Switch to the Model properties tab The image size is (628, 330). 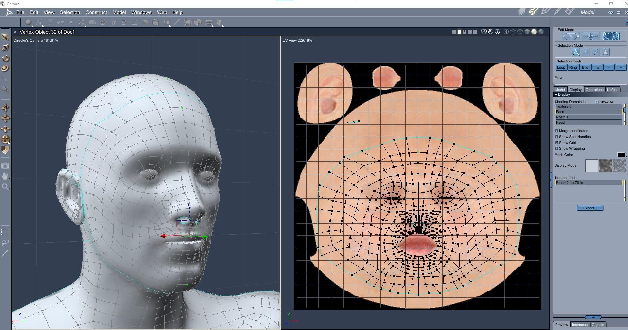pos(560,90)
